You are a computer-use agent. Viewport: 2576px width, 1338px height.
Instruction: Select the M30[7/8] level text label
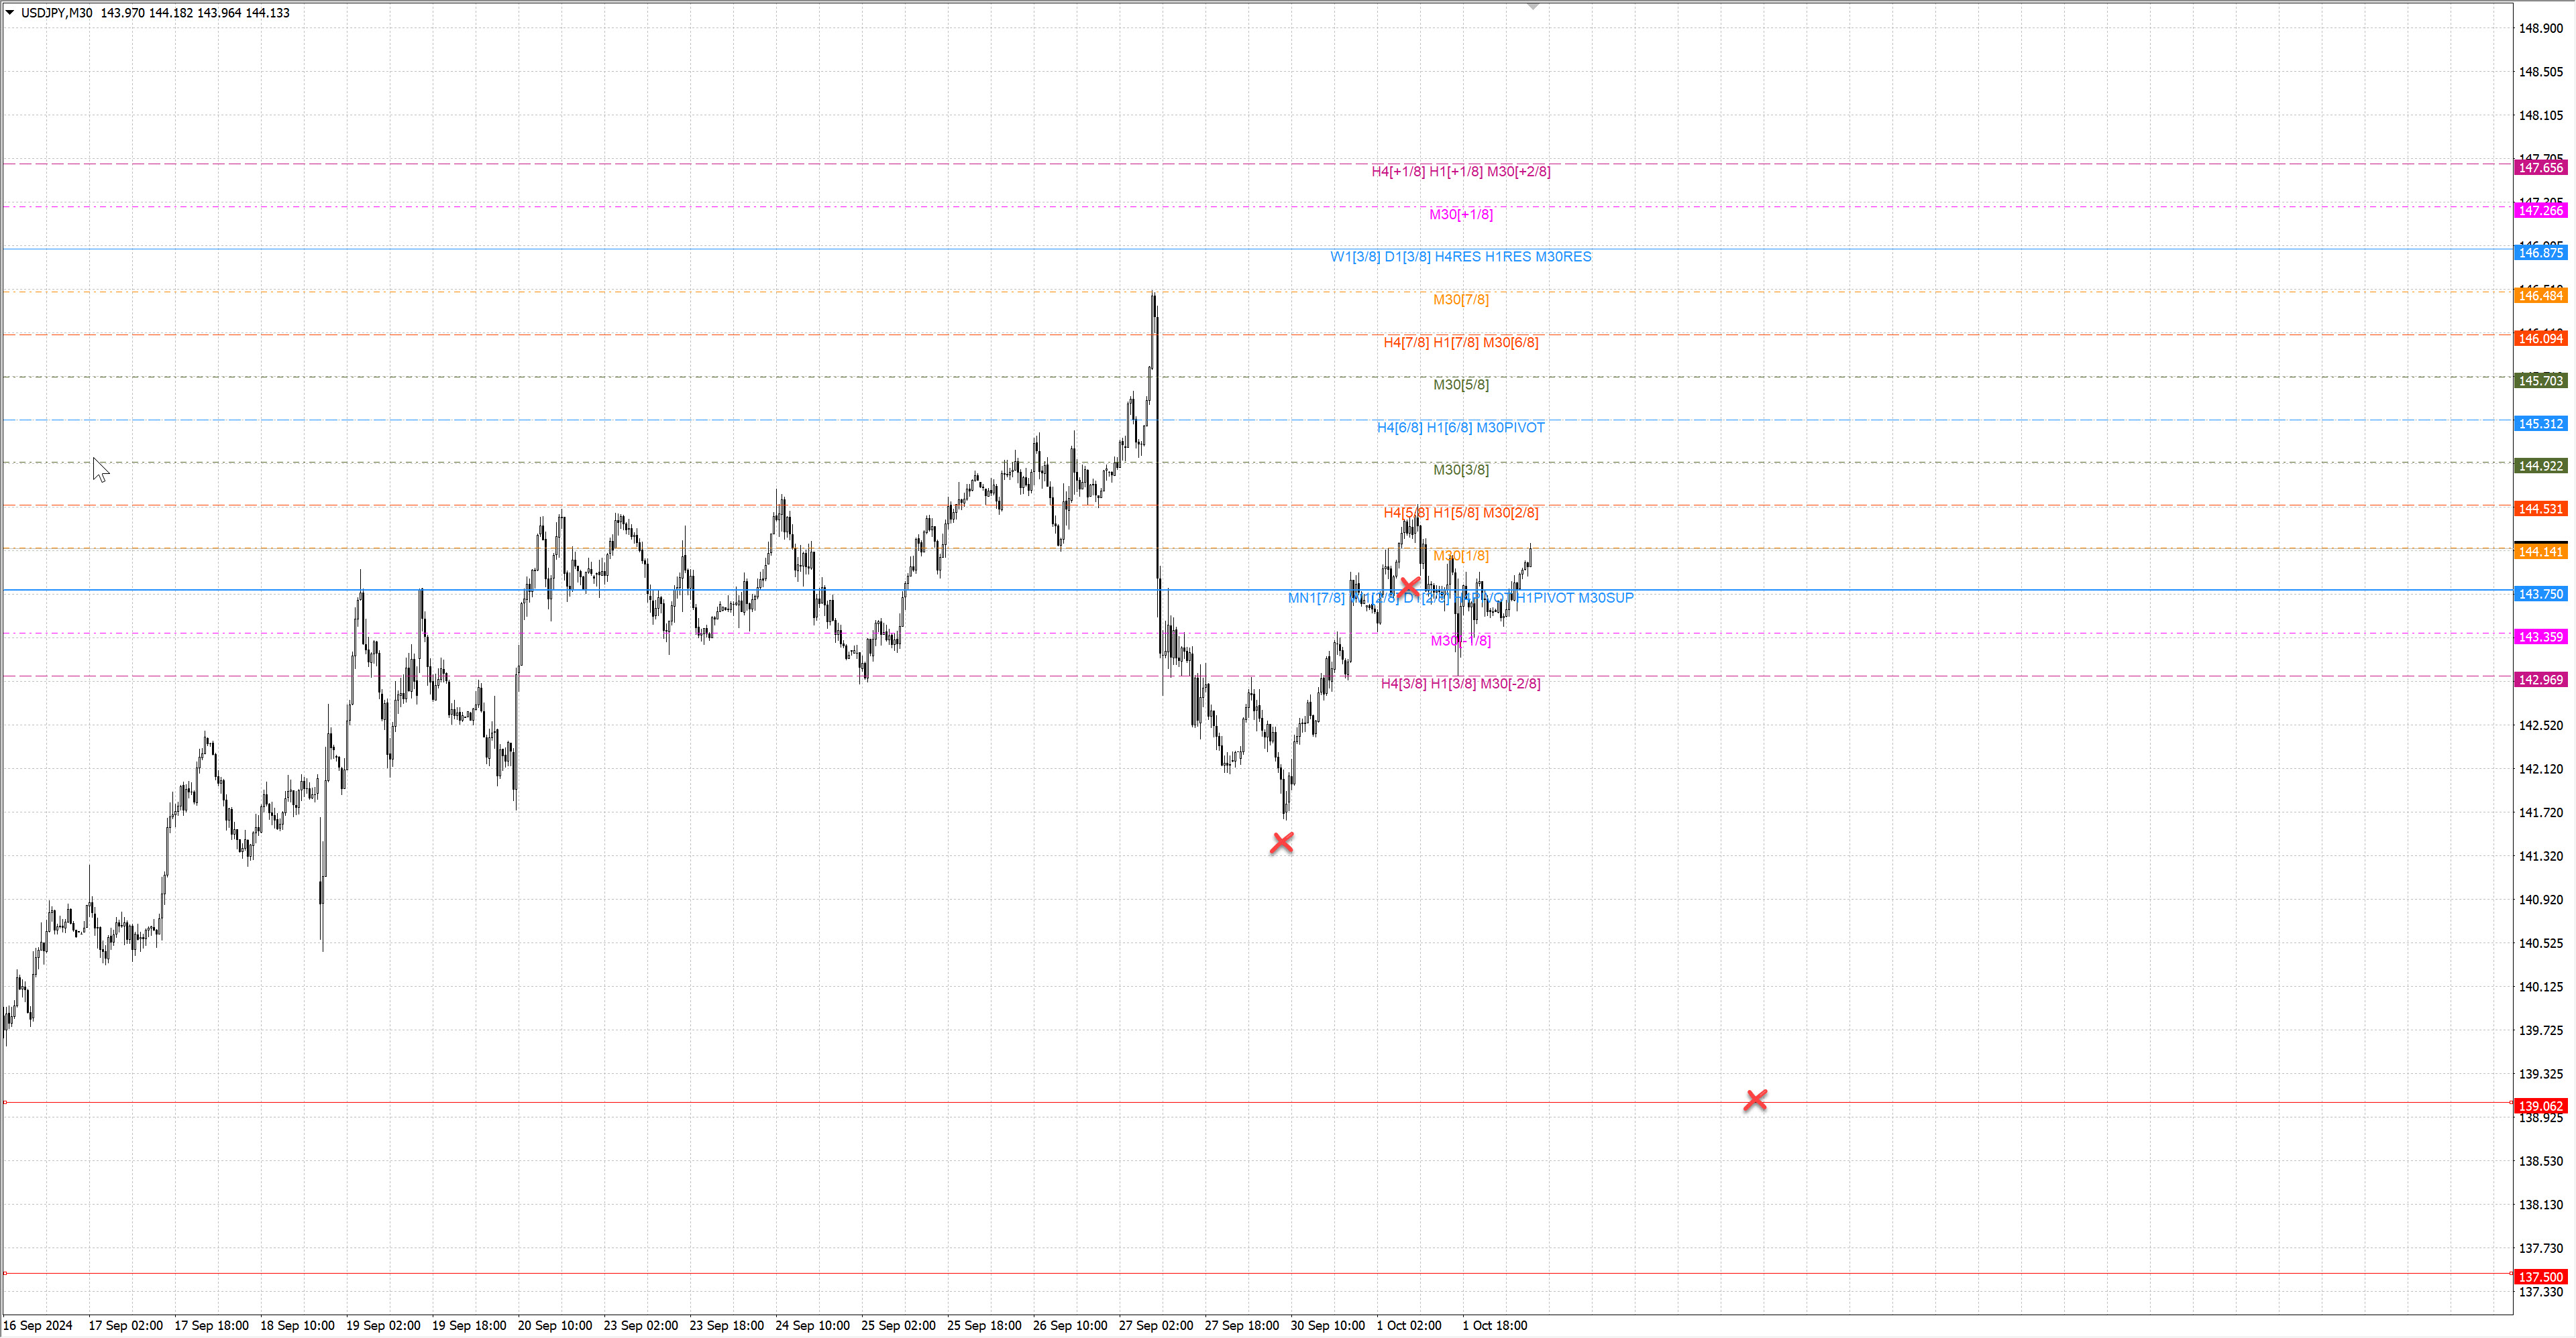pos(1460,300)
